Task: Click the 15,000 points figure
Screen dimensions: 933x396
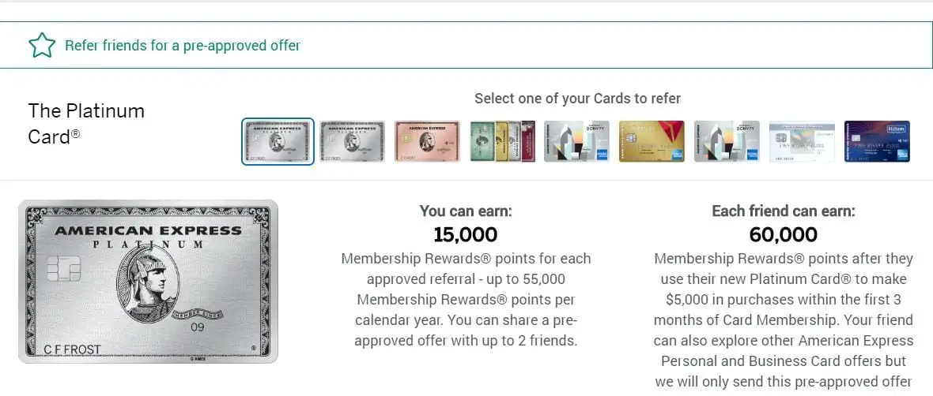Action: click(466, 234)
